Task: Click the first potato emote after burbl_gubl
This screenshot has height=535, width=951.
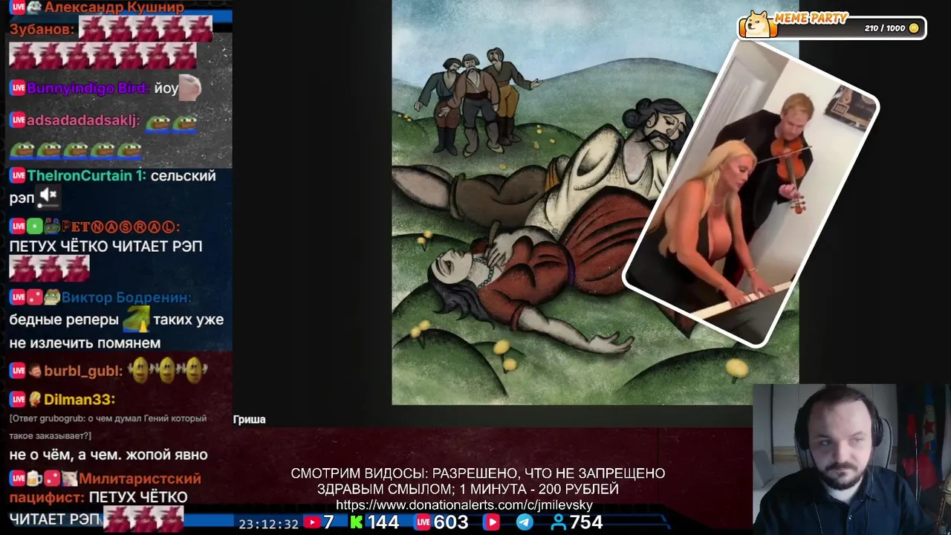Action: (x=139, y=370)
